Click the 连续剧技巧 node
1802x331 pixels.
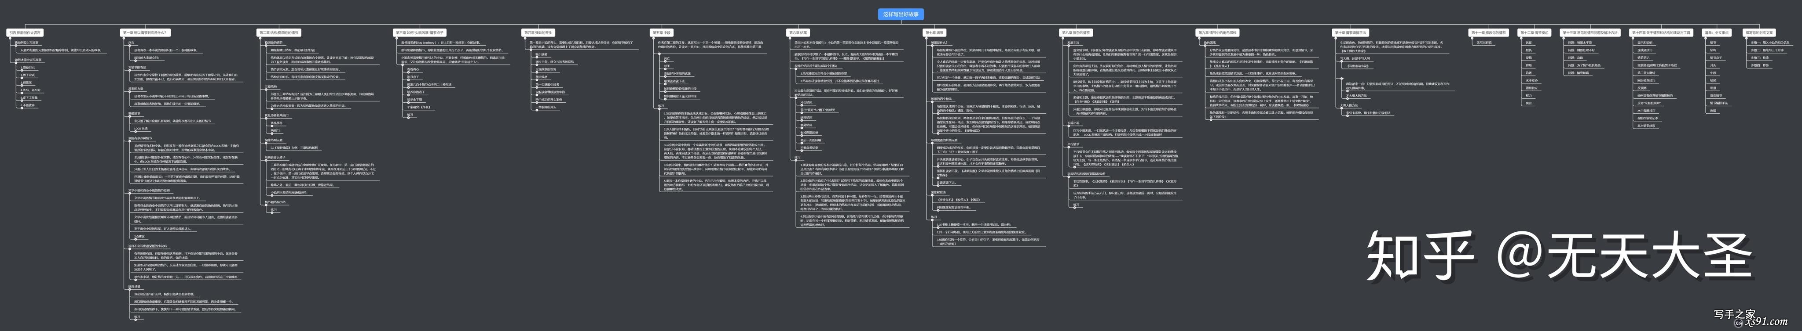point(1645,50)
